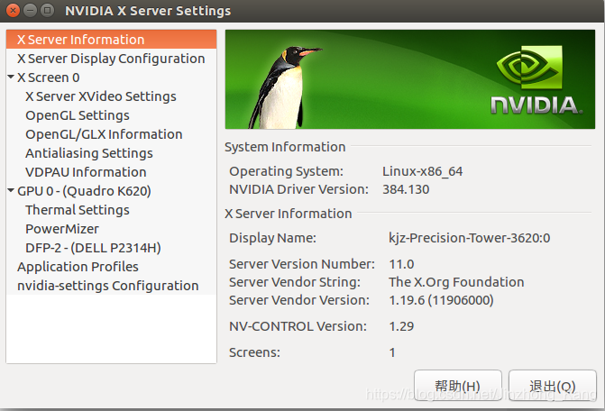Click the server version number 11.0

pos(401,264)
